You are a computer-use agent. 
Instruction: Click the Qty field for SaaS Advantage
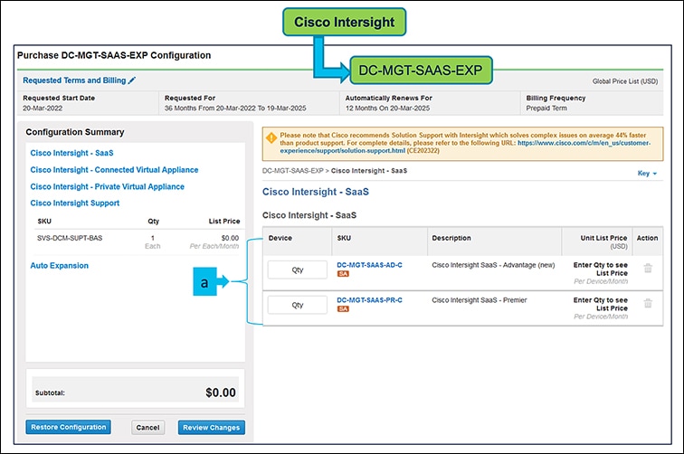point(297,270)
